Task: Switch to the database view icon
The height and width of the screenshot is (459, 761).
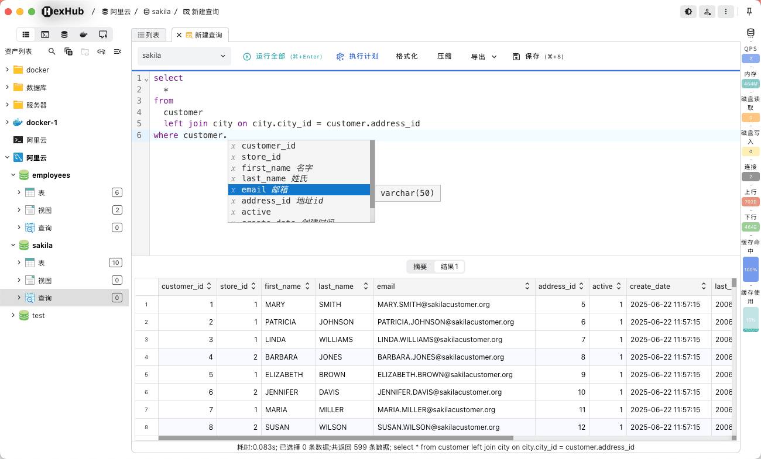Action: click(64, 34)
